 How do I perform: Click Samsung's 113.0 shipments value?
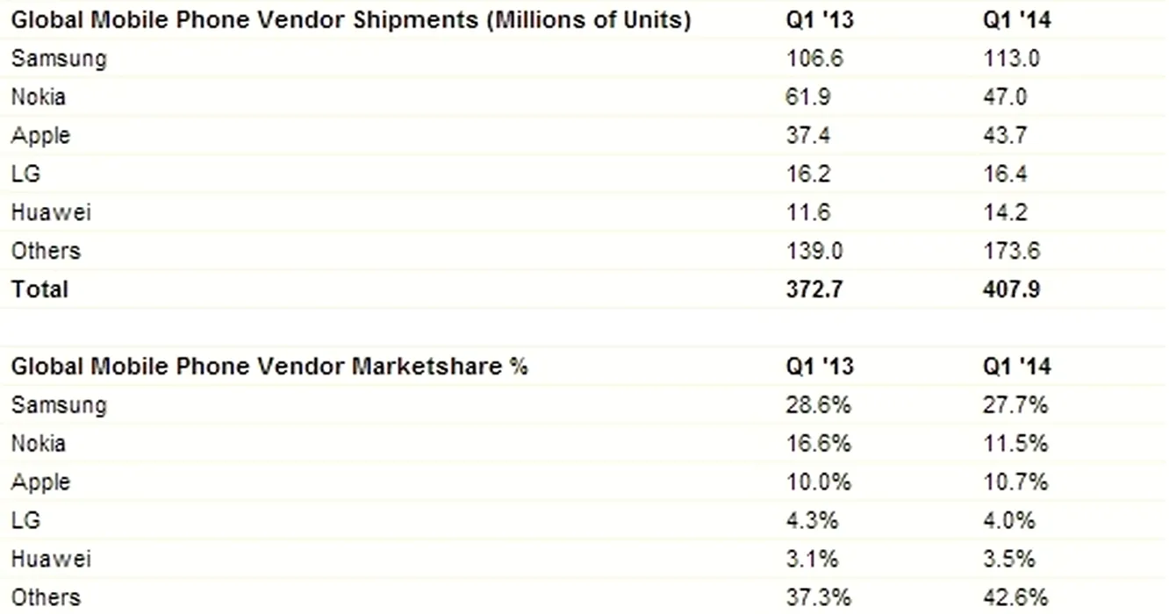[1011, 59]
